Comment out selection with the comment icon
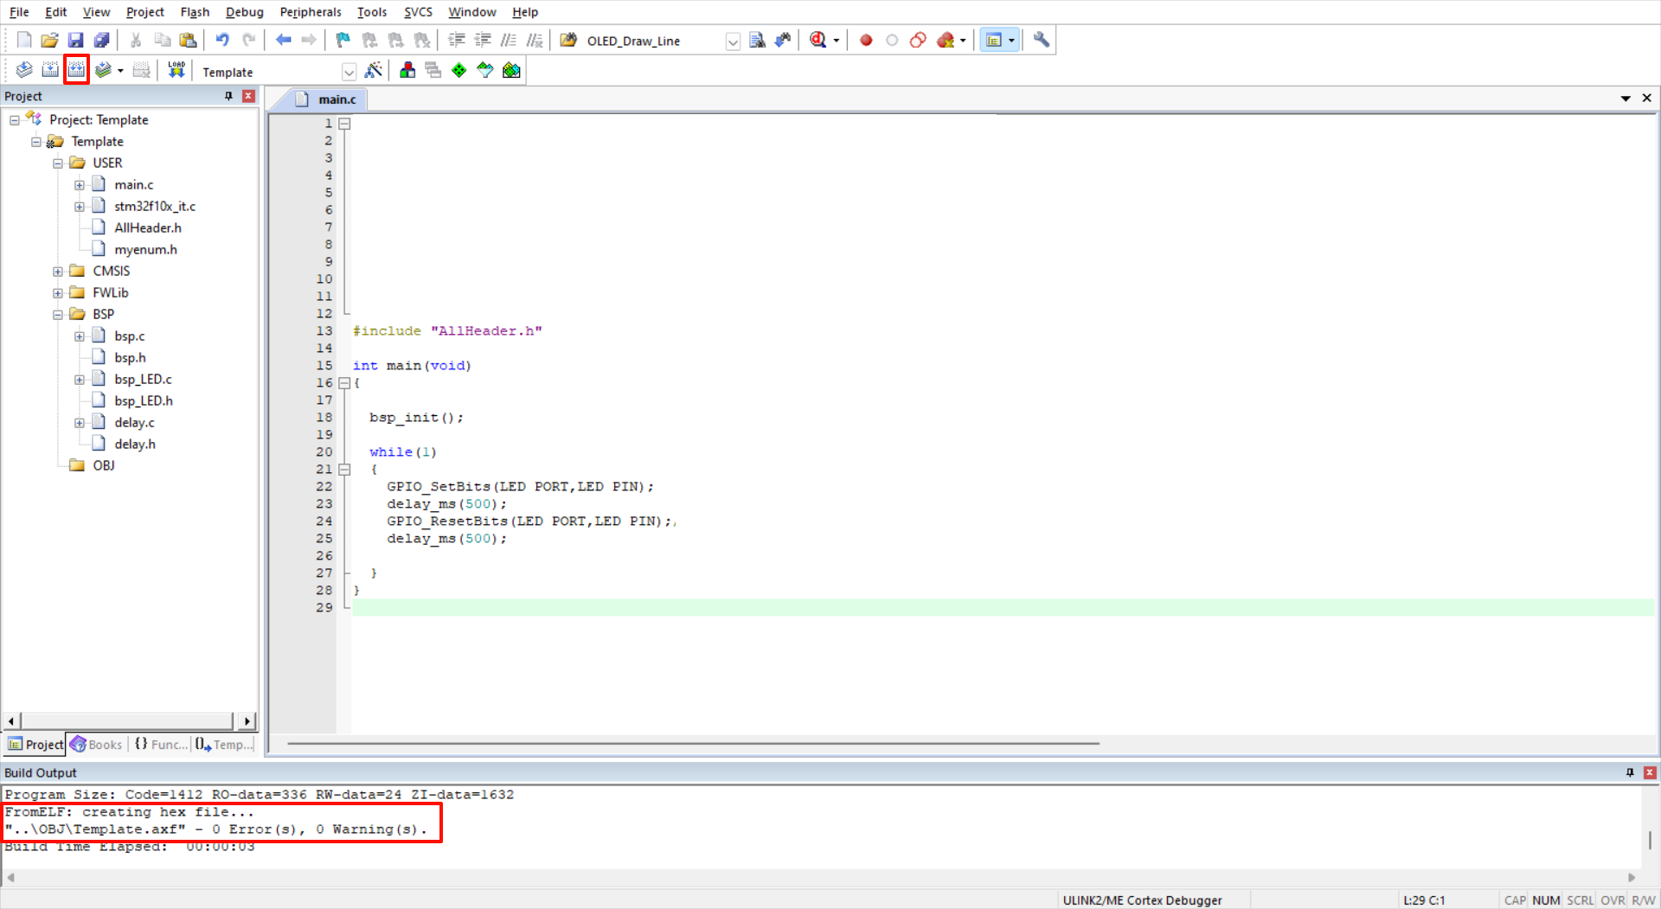 [x=509, y=40]
